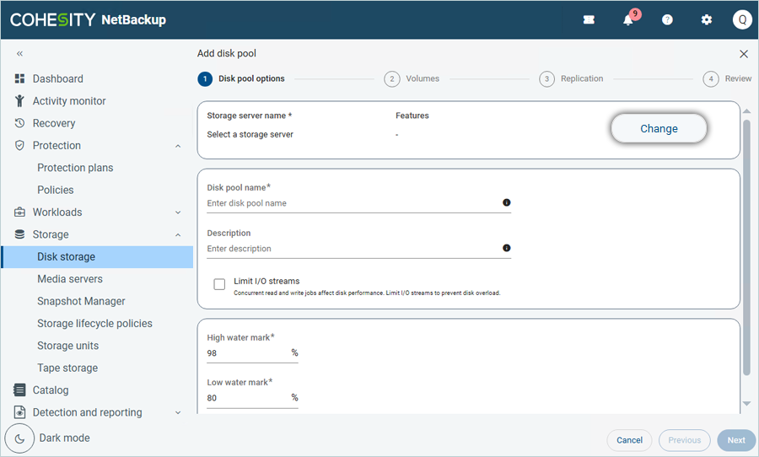Click the ticket icon in top bar
The height and width of the screenshot is (457, 759).
tap(589, 20)
